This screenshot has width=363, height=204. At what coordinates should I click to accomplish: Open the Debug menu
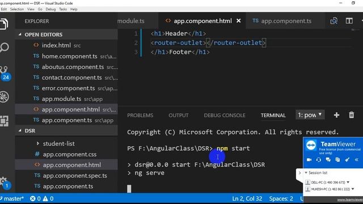(x=50, y=9)
